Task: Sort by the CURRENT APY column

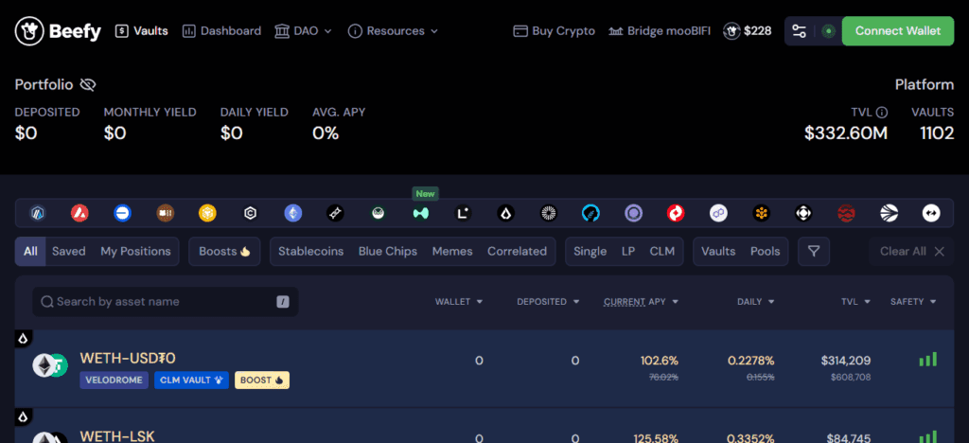Action: 641,302
